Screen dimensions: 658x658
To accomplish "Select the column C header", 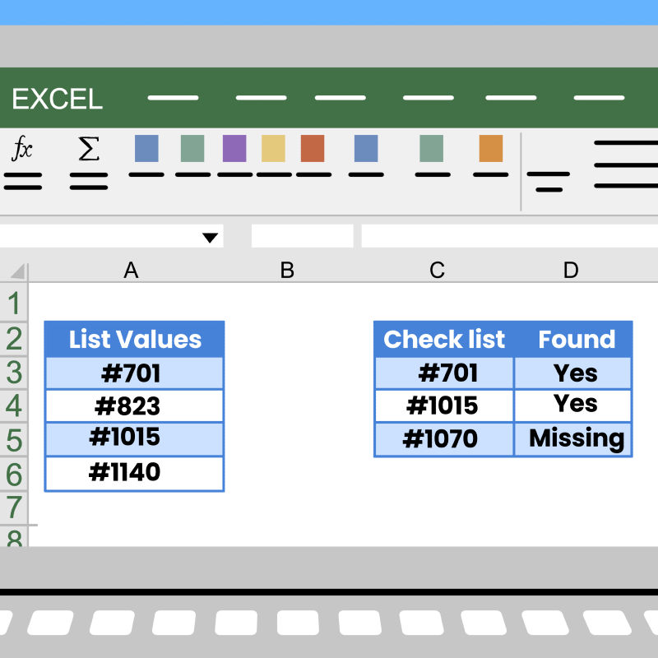I will click(437, 270).
